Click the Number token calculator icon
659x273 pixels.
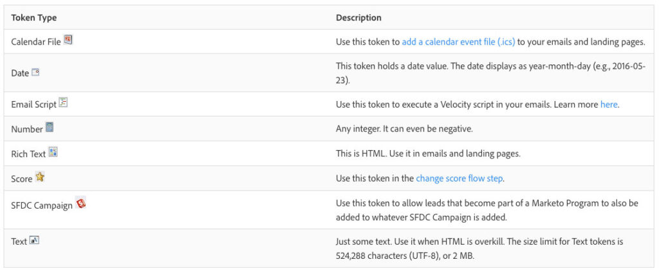(x=50, y=127)
